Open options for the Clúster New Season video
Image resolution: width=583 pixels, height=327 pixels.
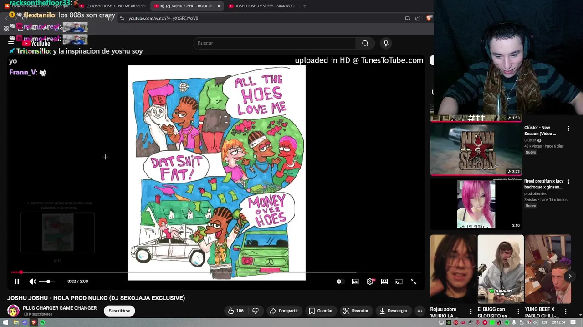568,129
